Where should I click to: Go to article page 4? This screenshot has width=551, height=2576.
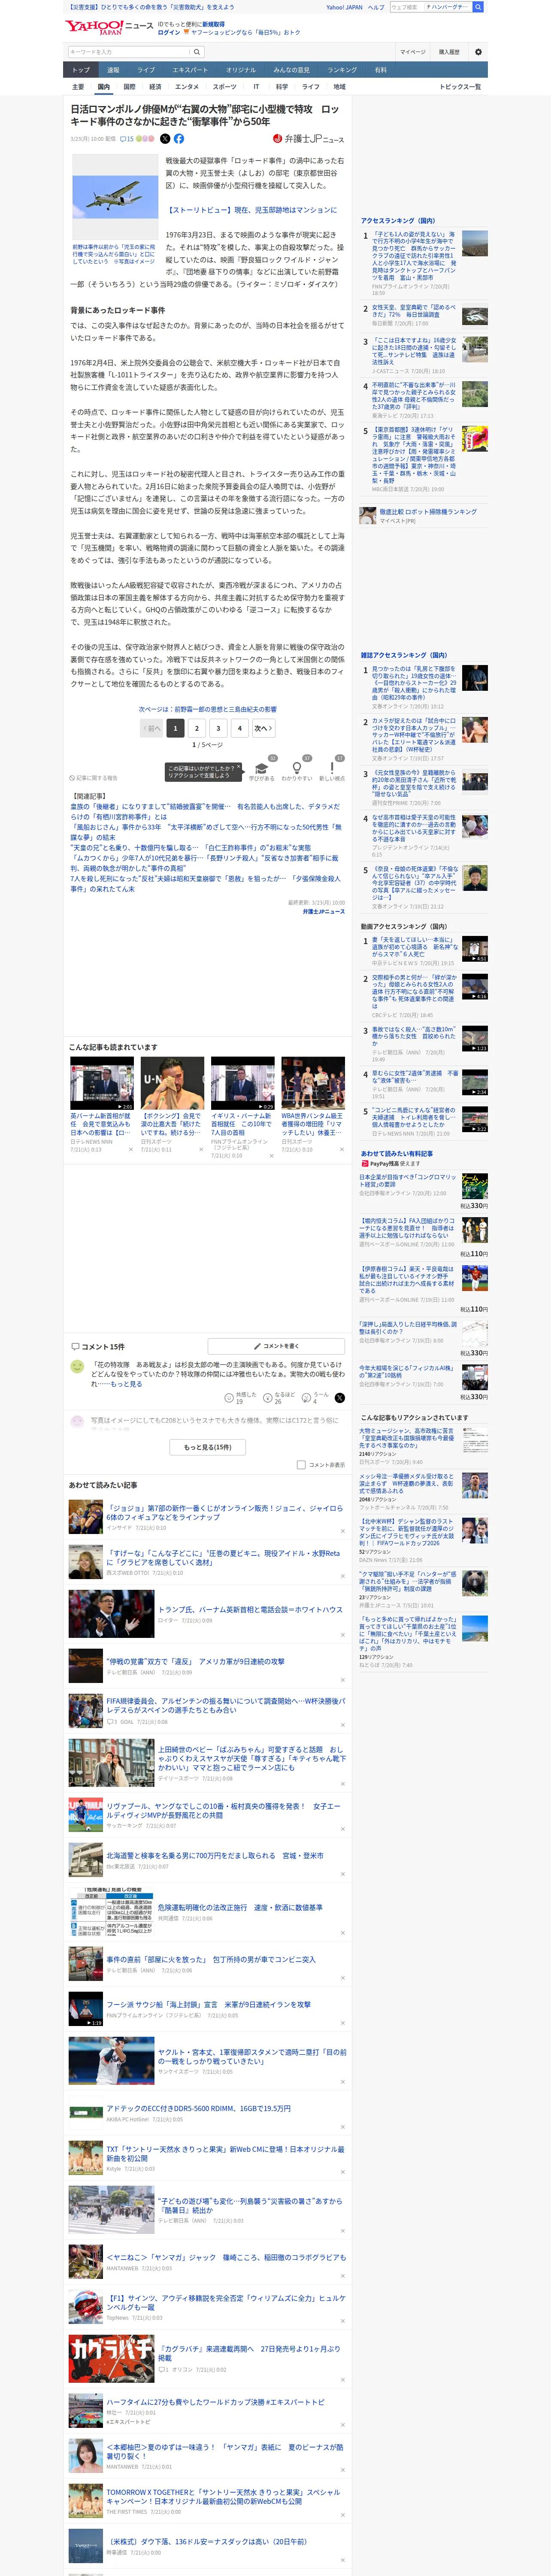pos(240,728)
